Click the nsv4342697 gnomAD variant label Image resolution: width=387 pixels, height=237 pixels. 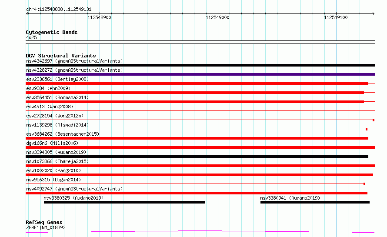74,61
